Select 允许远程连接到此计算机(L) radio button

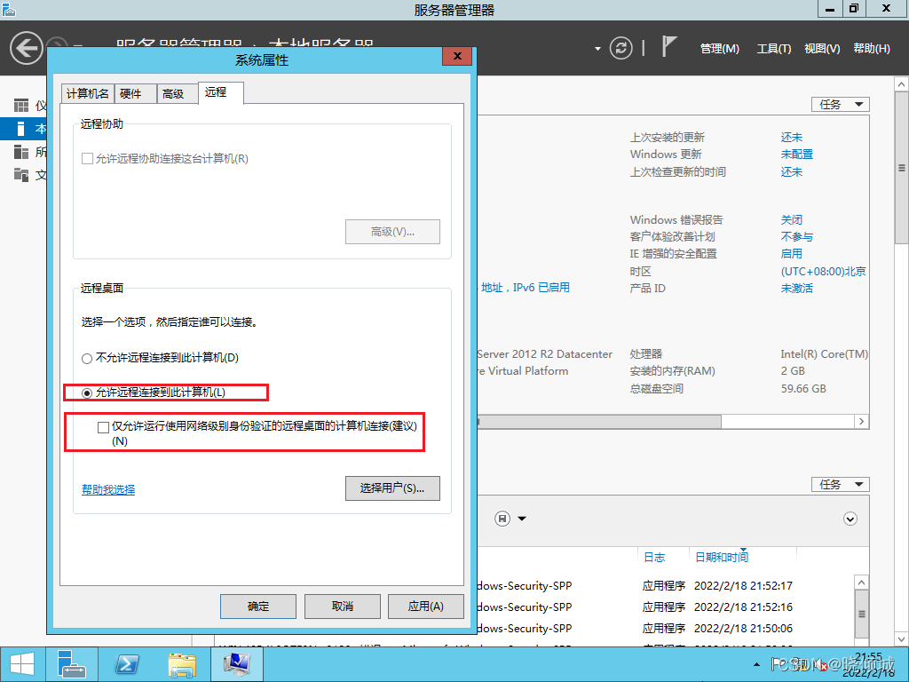tap(87, 393)
